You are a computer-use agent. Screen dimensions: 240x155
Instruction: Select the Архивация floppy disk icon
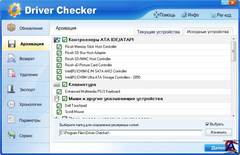(11, 44)
